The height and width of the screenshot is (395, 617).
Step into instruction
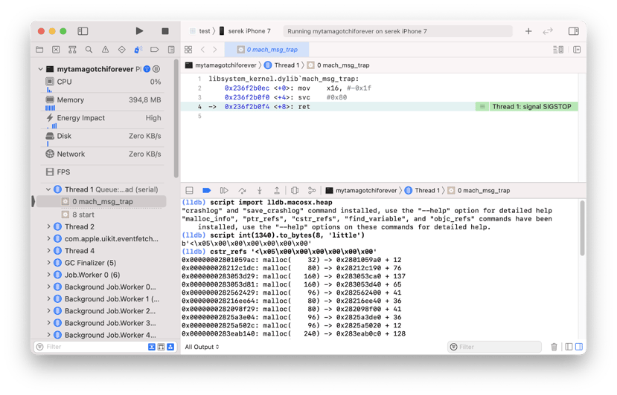click(260, 190)
